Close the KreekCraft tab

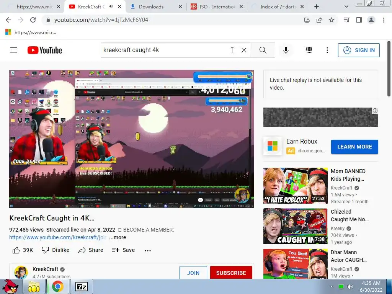[x=119, y=7]
